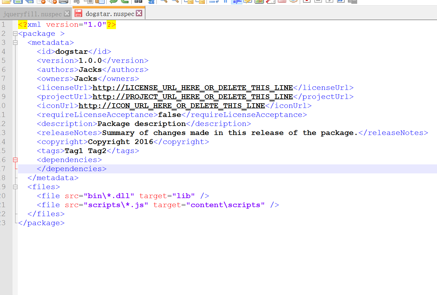Collapse the files element fold marker
This screenshot has width=437, height=295.
click(15, 187)
